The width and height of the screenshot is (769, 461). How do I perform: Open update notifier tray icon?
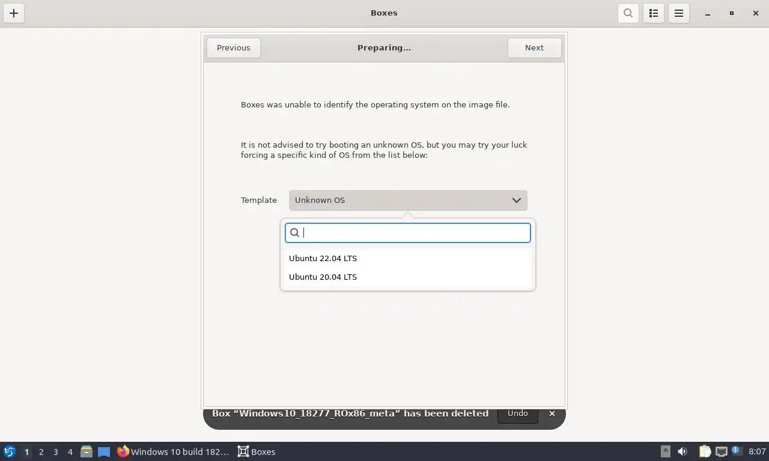736,450
